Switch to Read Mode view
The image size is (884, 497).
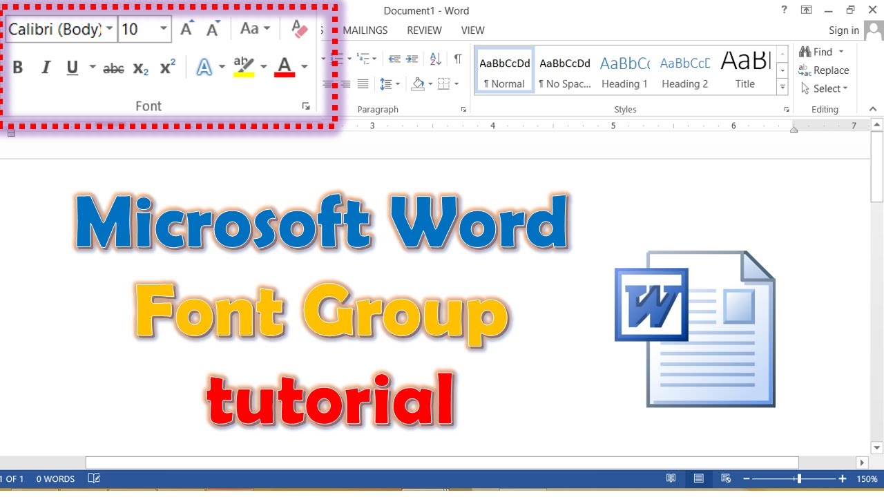pyautogui.click(x=671, y=478)
